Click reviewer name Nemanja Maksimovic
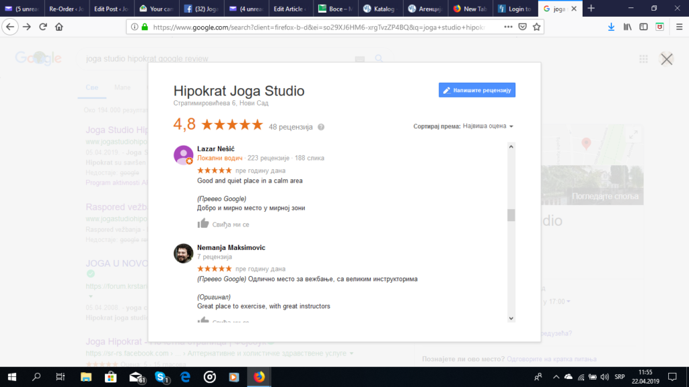The height and width of the screenshot is (387, 689). coord(231,247)
